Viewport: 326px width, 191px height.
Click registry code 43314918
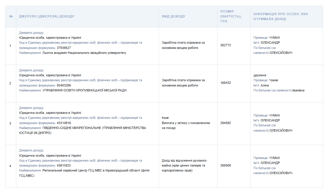pyautogui.click(x=64, y=123)
